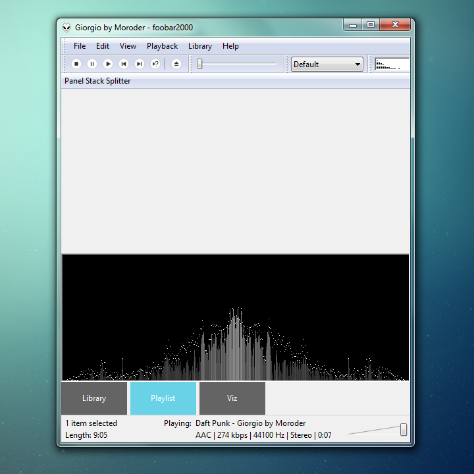
Task: Skip to the previous track
Action: [123, 64]
